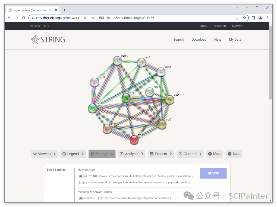Open the Download menu item
Viewport: 277px width, 207px height.
point(199,40)
